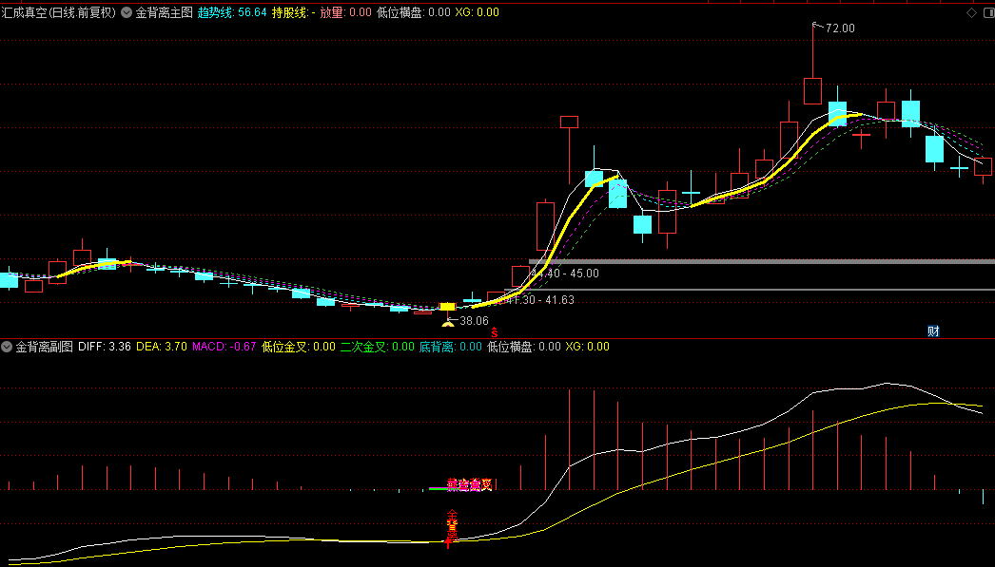Click the thick gray 44.40-45.00 gap band
995x567 pixels.
(x=762, y=261)
